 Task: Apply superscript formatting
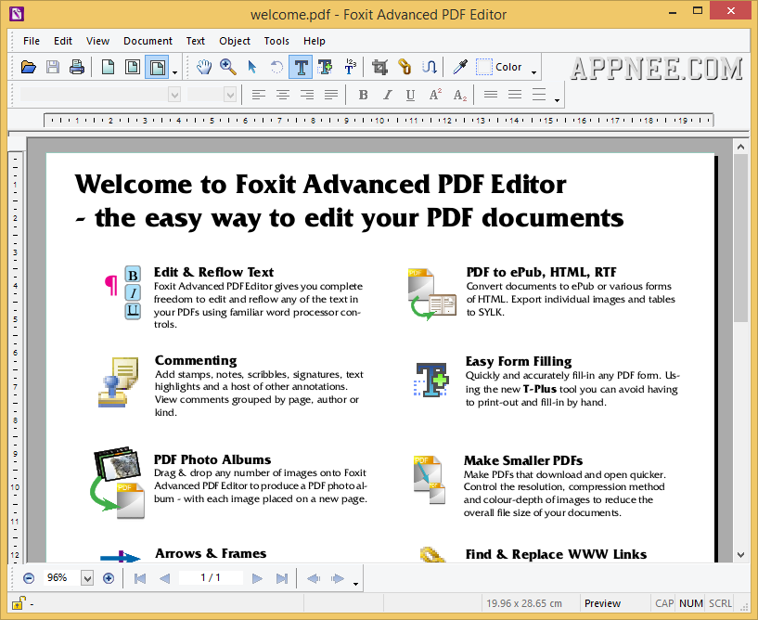[435, 95]
